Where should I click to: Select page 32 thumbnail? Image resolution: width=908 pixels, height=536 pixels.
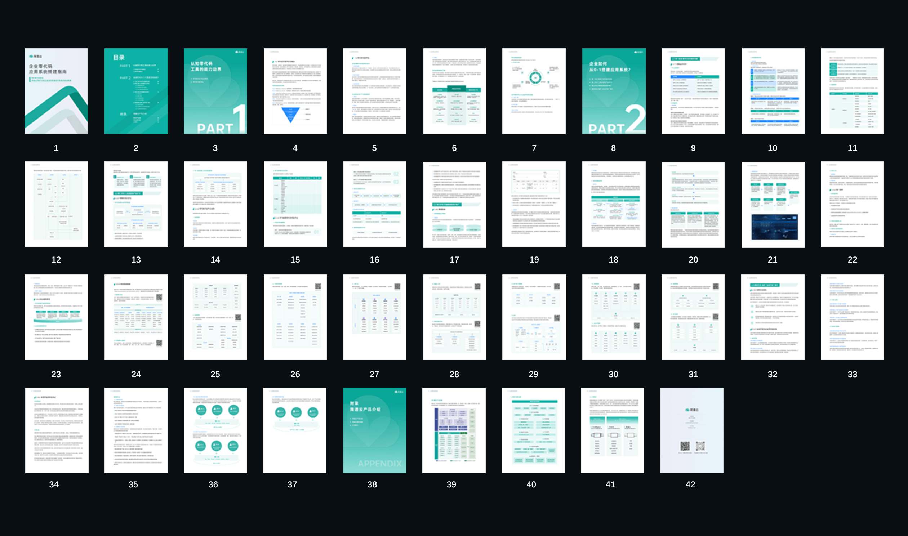coord(773,317)
